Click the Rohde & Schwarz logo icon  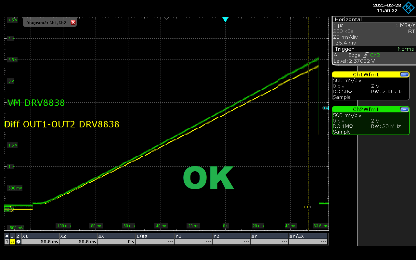click(x=408, y=7)
